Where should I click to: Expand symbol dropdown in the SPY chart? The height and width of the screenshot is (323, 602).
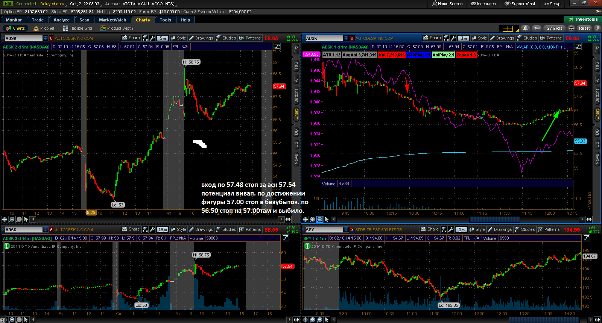(x=346, y=230)
